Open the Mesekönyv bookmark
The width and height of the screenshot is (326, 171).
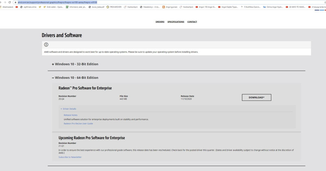click(x=150, y=7)
